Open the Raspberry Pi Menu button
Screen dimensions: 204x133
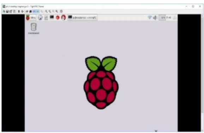click(x=31, y=18)
